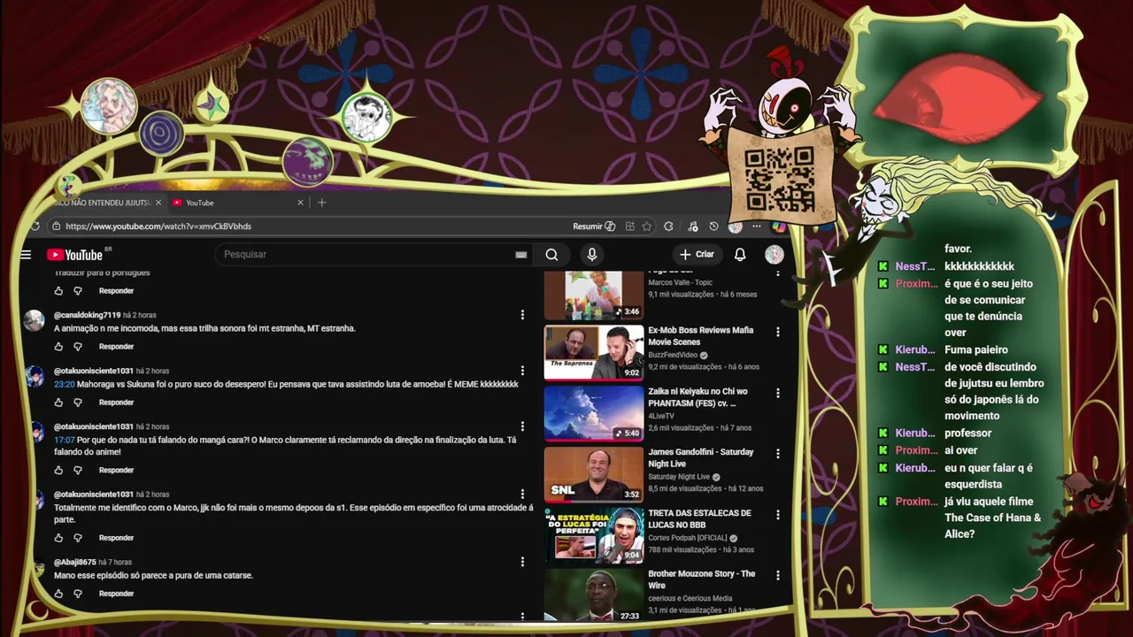
Task: Open the Saturday Night Live channel link
Action: point(679,477)
